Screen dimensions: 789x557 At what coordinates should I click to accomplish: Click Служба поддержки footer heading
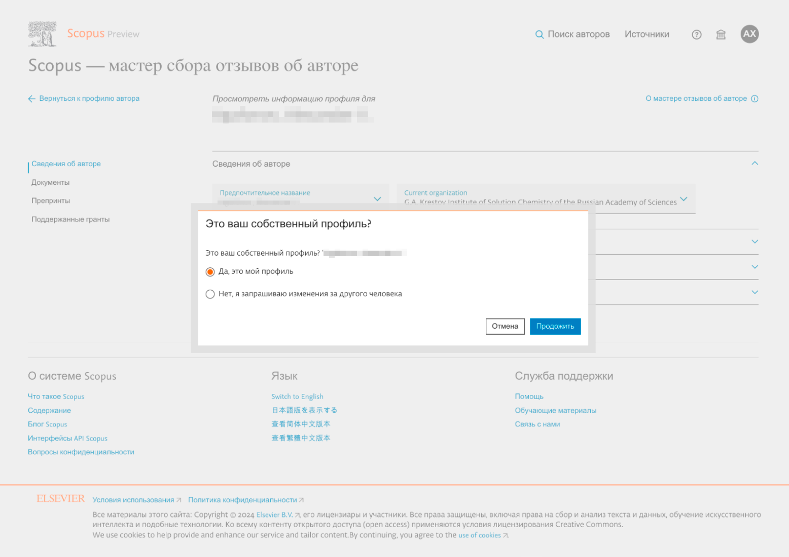click(x=564, y=376)
